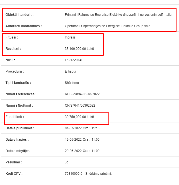Select the 'Objekti i tenderit' label
The width and height of the screenshot is (179, 185).
point(20,15)
